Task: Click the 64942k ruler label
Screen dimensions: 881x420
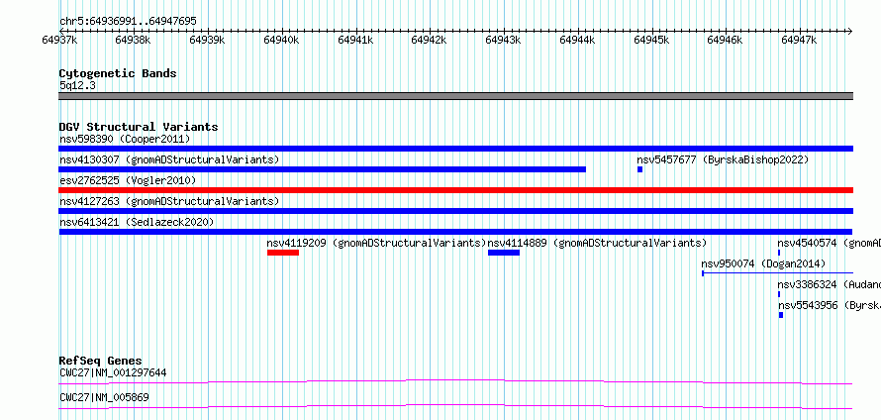Action: pyautogui.click(x=430, y=40)
